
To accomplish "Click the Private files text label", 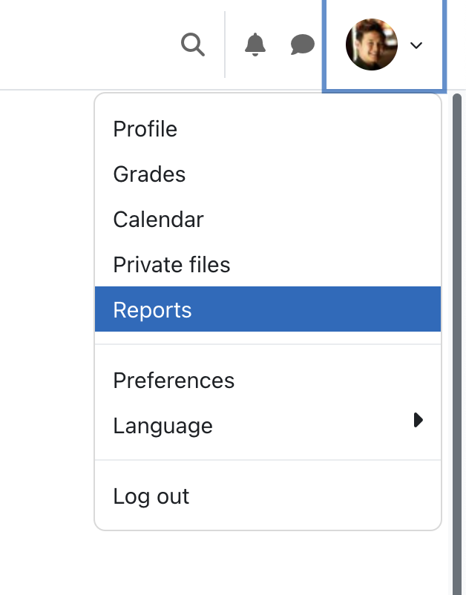I will click(x=171, y=265).
